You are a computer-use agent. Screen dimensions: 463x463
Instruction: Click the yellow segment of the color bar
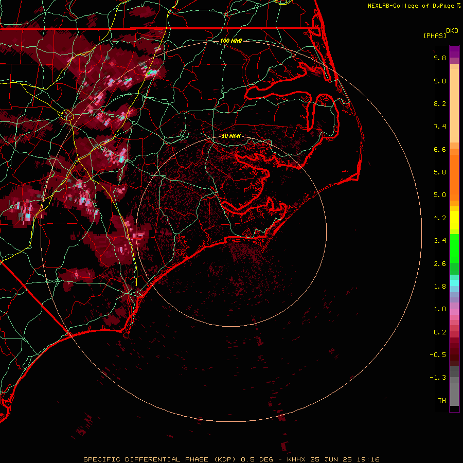pos(454,220)
